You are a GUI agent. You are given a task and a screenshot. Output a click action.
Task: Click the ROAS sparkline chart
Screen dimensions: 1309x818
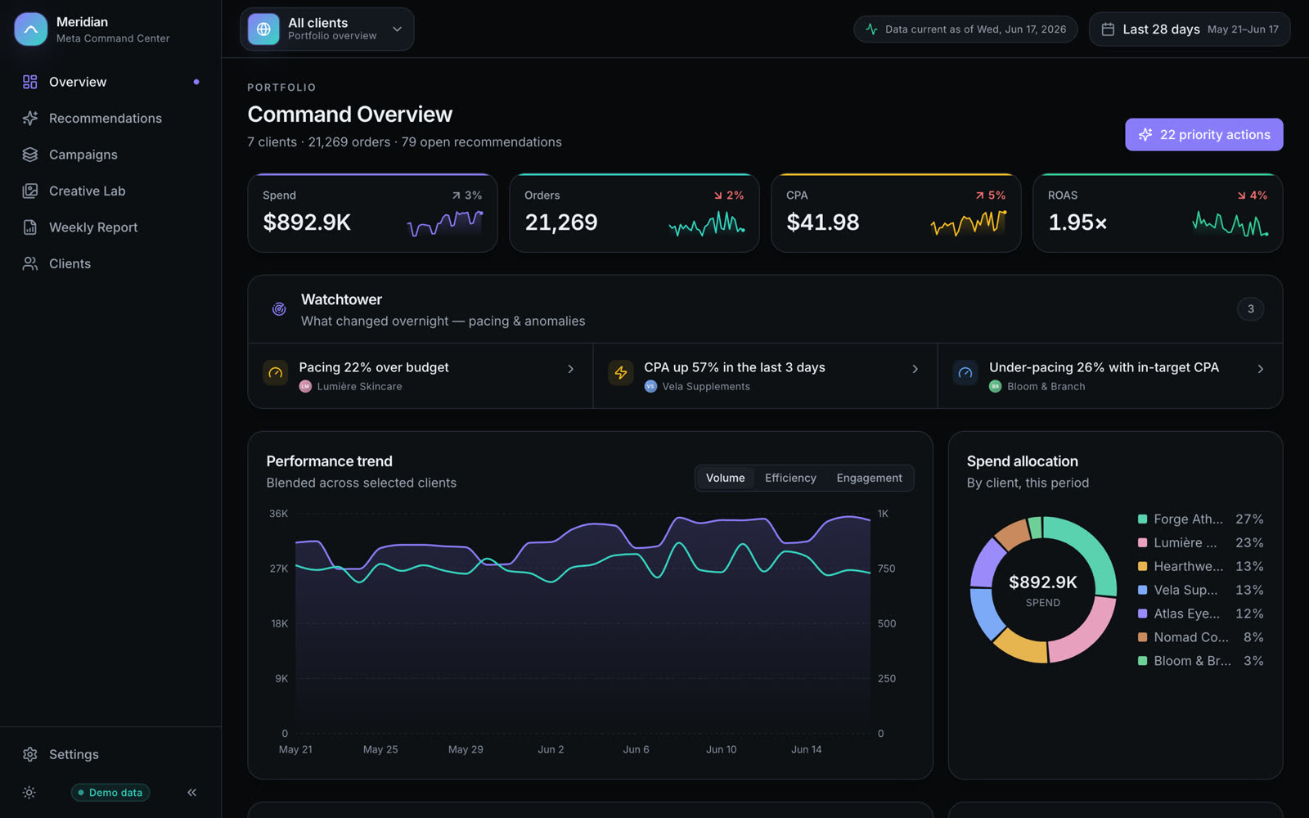(1230, 222)
